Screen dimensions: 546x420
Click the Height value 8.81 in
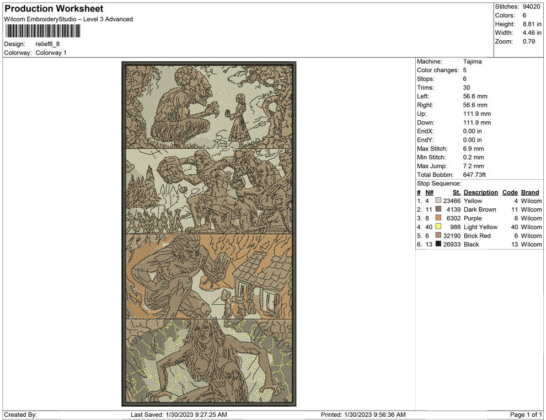tap(532, 24)
